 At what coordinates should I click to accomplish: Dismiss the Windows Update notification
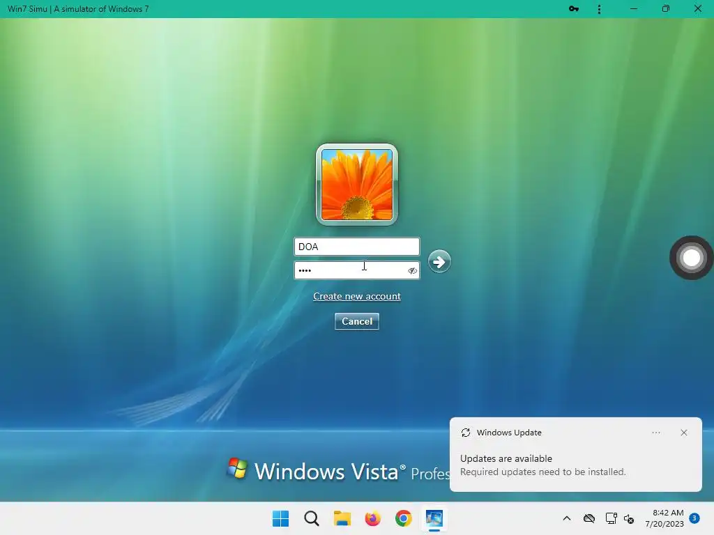click(x=684, y=433)
